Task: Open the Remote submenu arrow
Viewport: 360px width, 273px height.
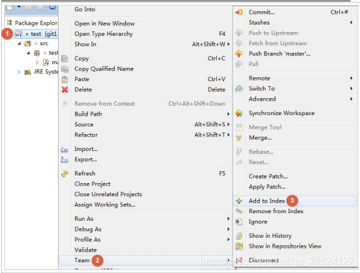Action: [x=351, y=78]
